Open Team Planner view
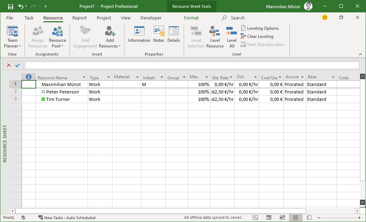Image resolution: width=366 pixels, height=222 pixels. (x=12, y=37)
